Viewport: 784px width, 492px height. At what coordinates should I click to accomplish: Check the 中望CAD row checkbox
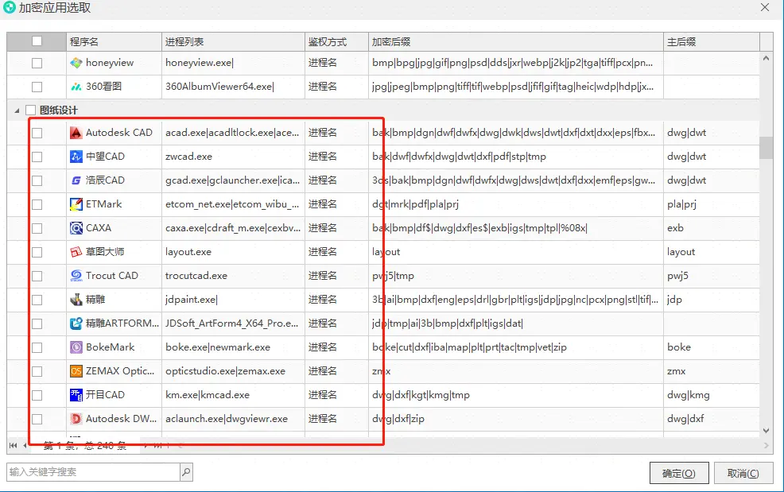coord(37,157)
